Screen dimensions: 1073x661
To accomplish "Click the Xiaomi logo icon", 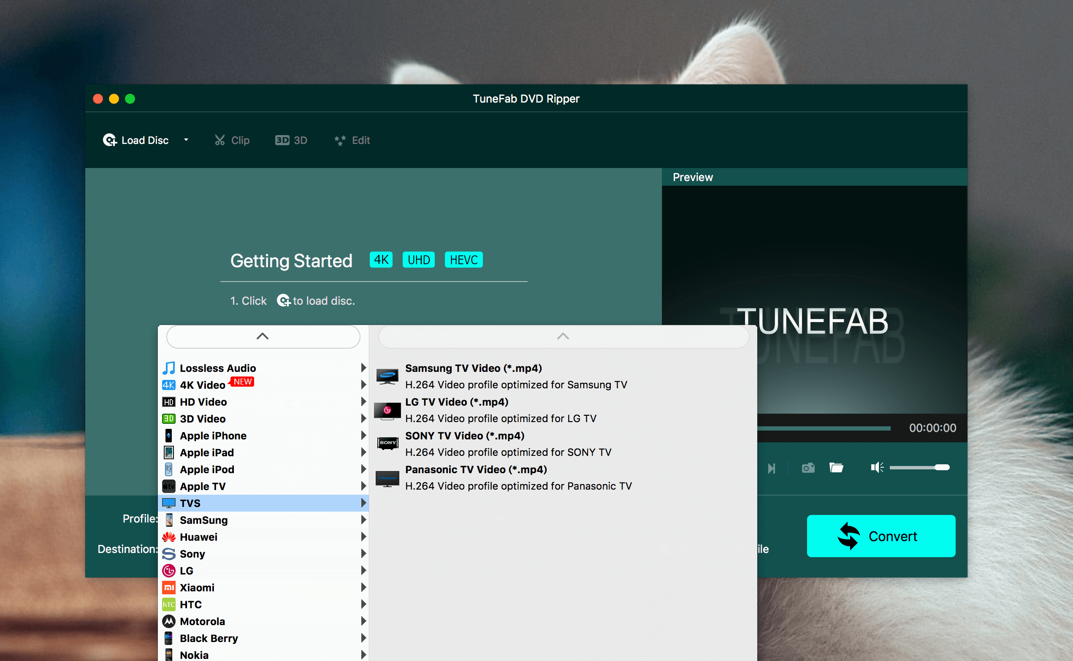I will (x=169, y=588).
